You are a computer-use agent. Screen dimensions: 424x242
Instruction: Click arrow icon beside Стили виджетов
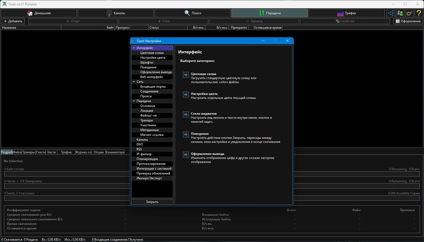point(186,114)
